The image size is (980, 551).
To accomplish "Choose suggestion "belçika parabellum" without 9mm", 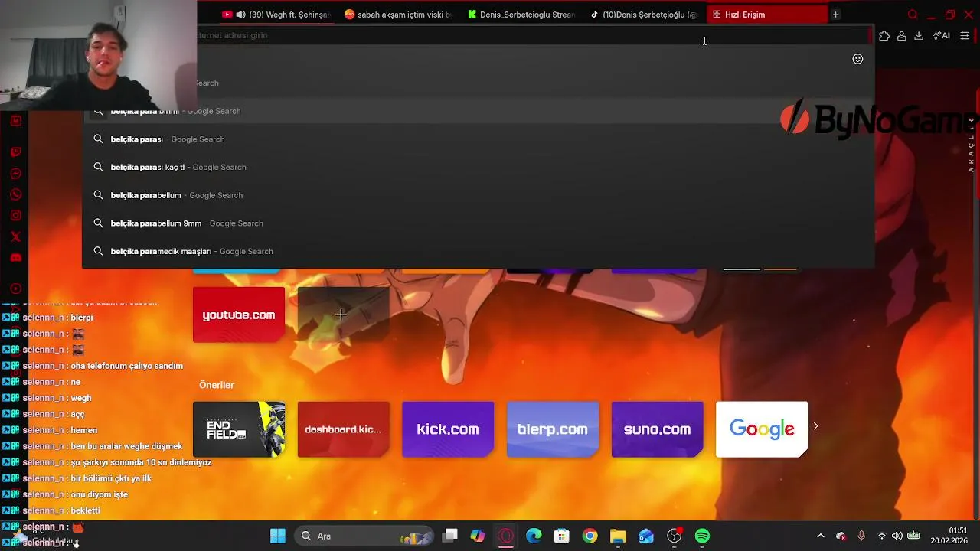I will click(479, 195).
